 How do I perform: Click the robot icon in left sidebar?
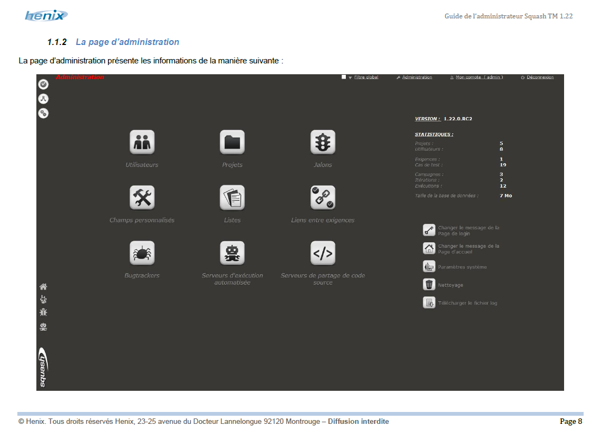[43, 326]
